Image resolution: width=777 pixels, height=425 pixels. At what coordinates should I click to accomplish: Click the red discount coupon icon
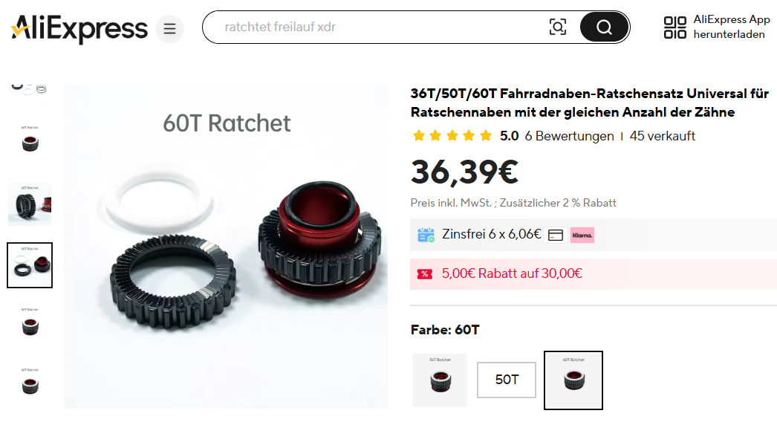coord(425,273)
